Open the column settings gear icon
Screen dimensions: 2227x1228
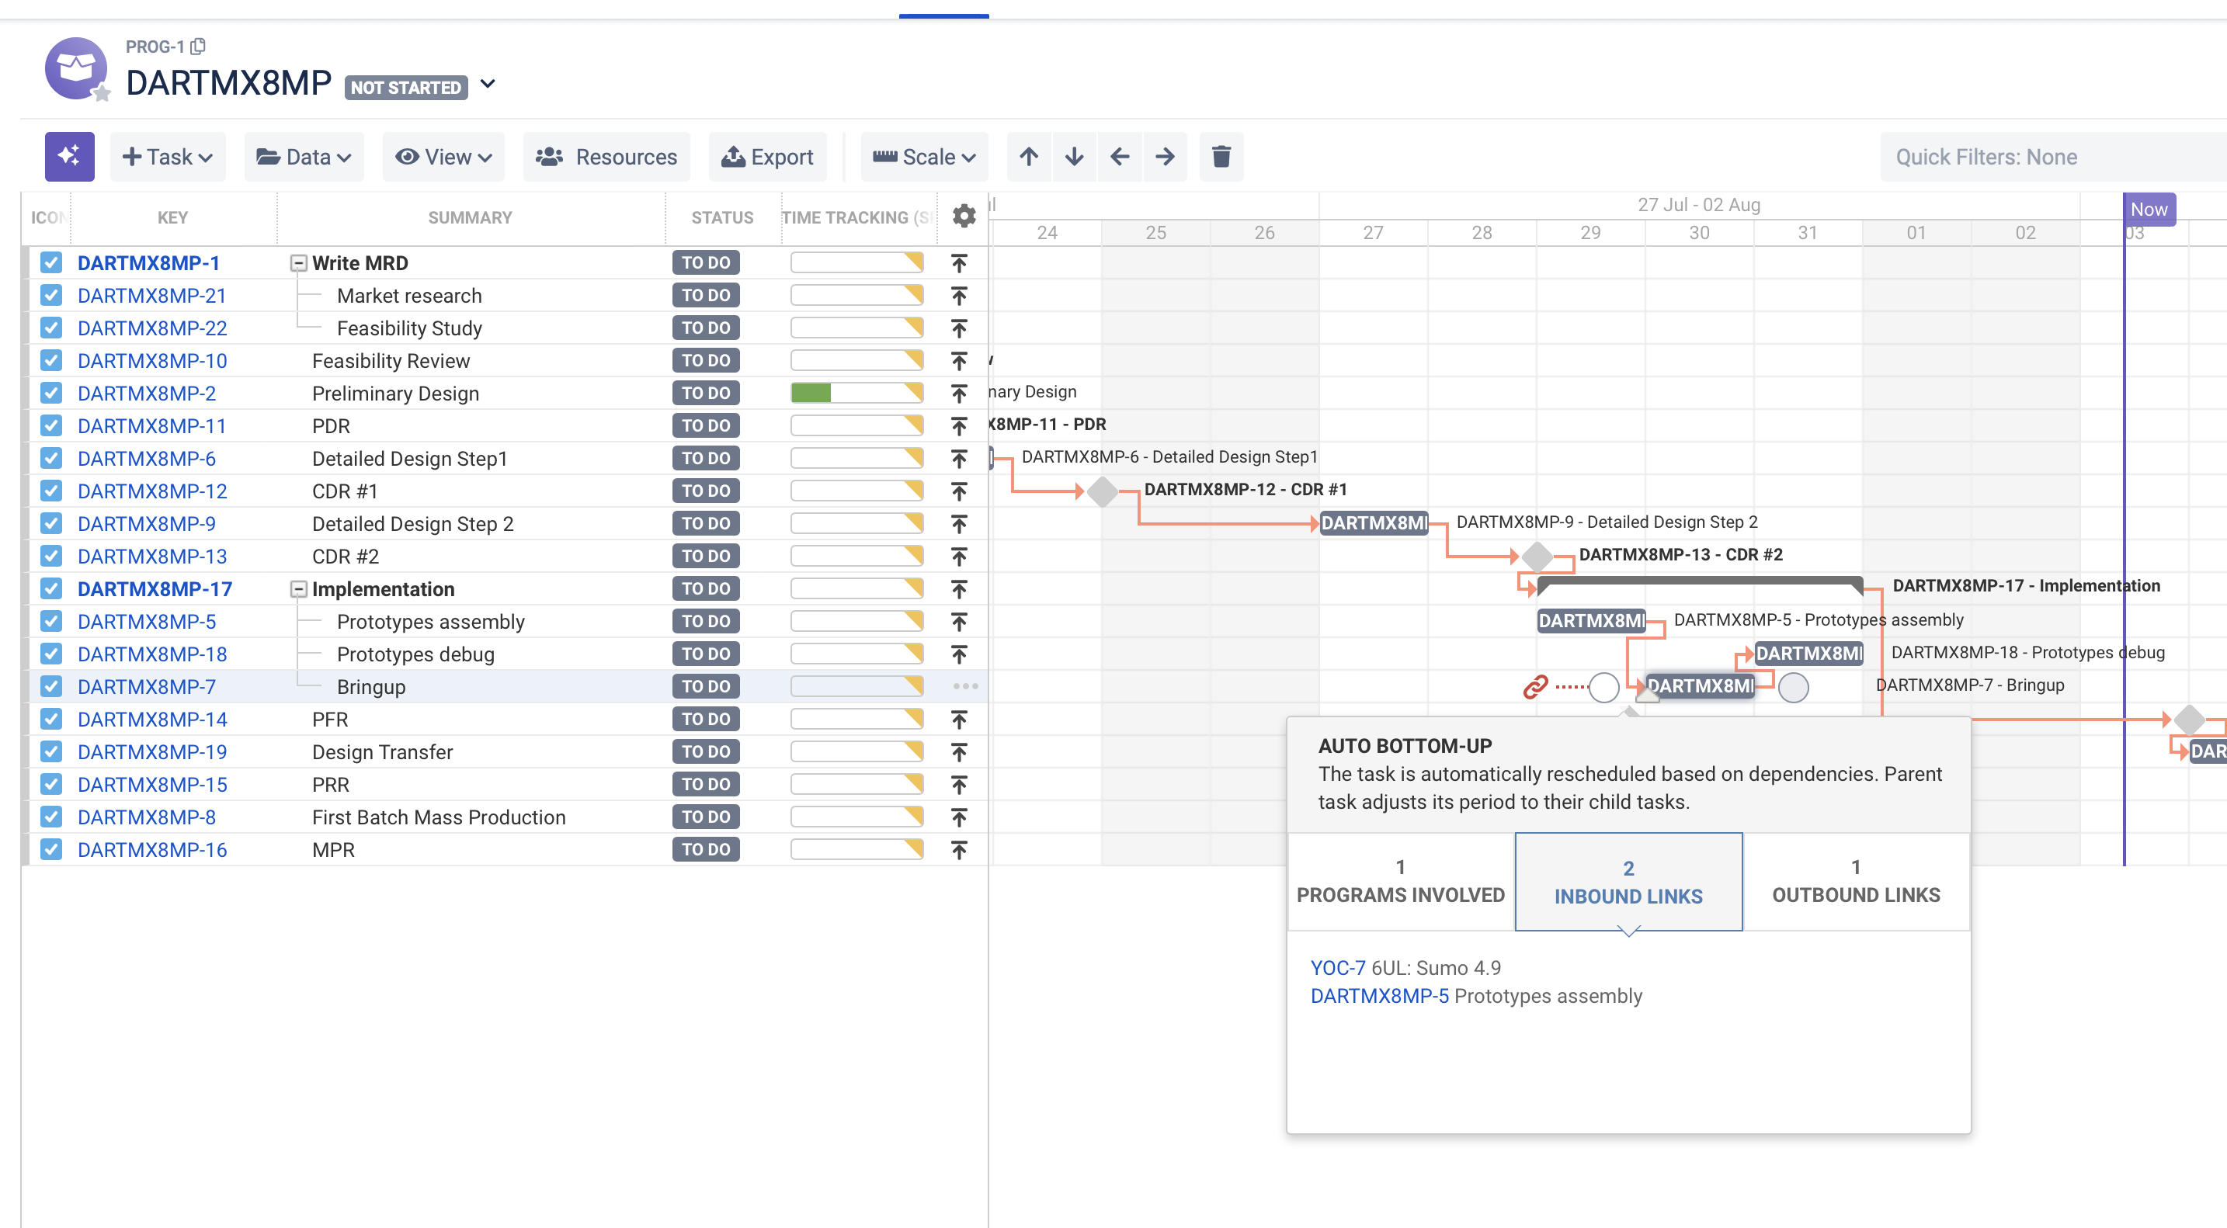(964, 216)
